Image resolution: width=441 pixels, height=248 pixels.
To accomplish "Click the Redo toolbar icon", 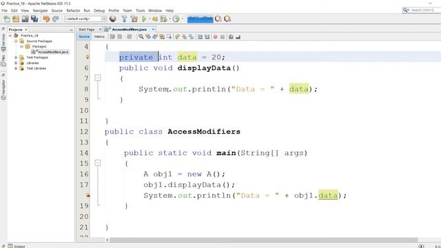I will click(55, 19).
